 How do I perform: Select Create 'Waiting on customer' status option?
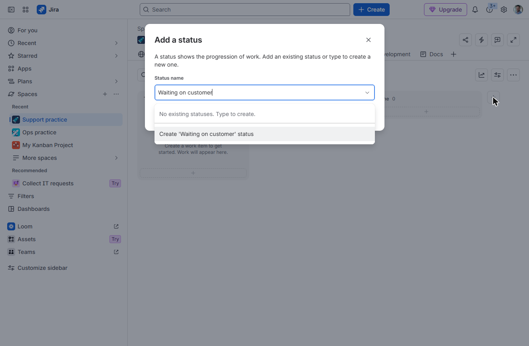click(265, 134)
